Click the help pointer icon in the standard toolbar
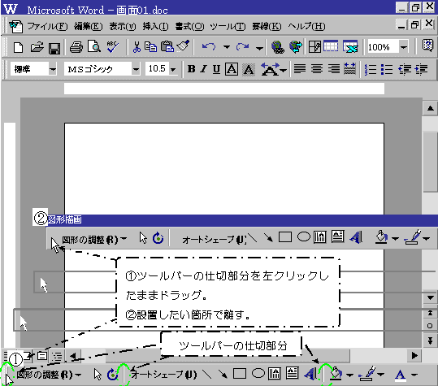438x386 pixels. coord(427,46)
